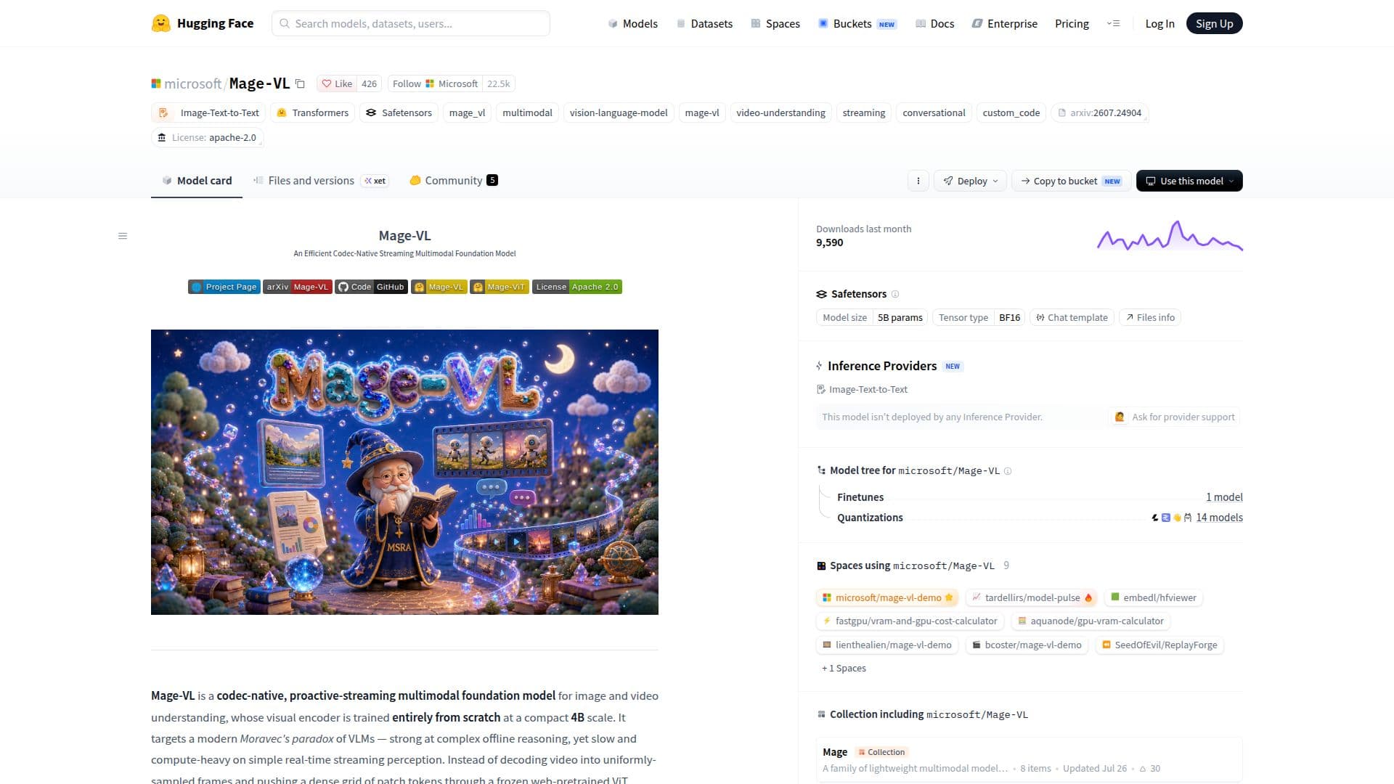1394x784 pixels.
Task: Expand the Deploy dropdown
Action: point(970,181)
